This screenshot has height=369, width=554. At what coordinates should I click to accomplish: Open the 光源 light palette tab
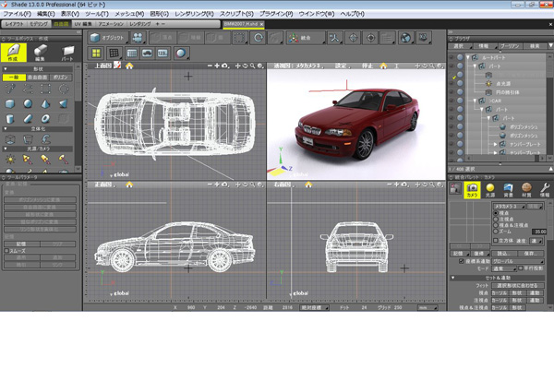(x=490, y=190)
